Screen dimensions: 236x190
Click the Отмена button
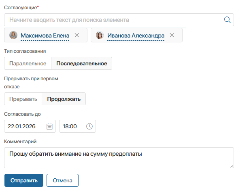coord(62,180)
